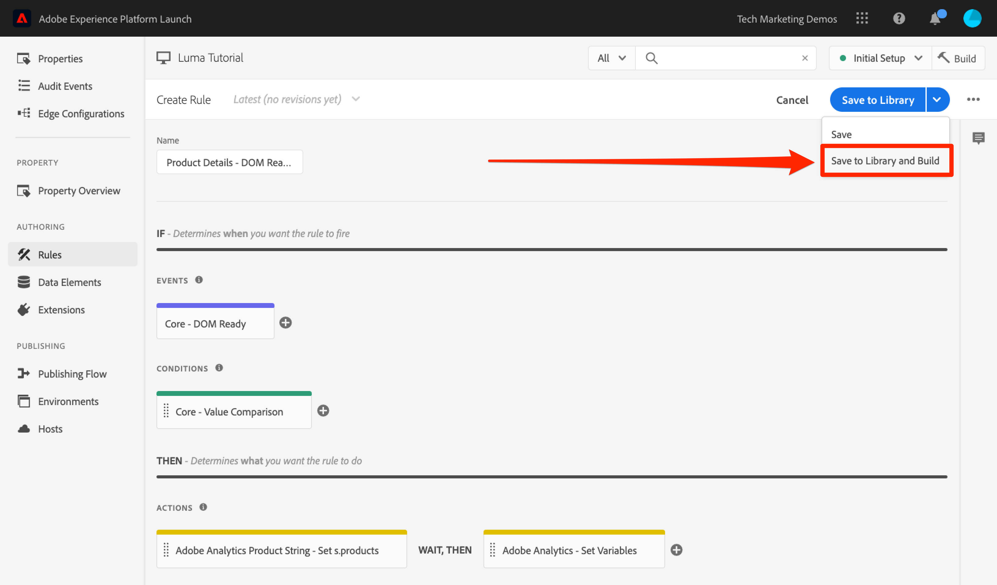This screenshot has height=585, width=997.
Task: Choose Save to Library and Build
Action: pos(885,161)
